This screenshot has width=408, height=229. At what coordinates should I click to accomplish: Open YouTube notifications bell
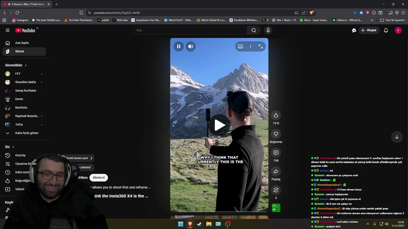(386, 30)
